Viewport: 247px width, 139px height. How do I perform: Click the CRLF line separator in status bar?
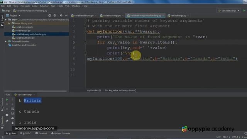pos(226,137)
